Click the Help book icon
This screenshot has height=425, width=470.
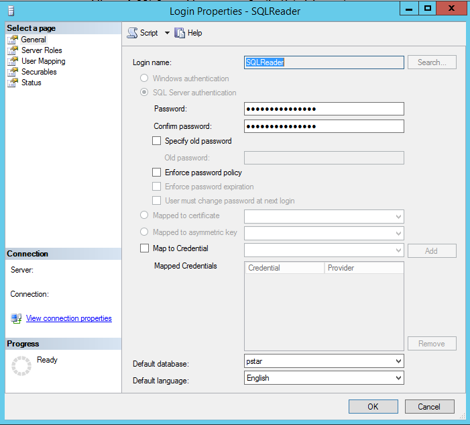click(x=180, y=33)
